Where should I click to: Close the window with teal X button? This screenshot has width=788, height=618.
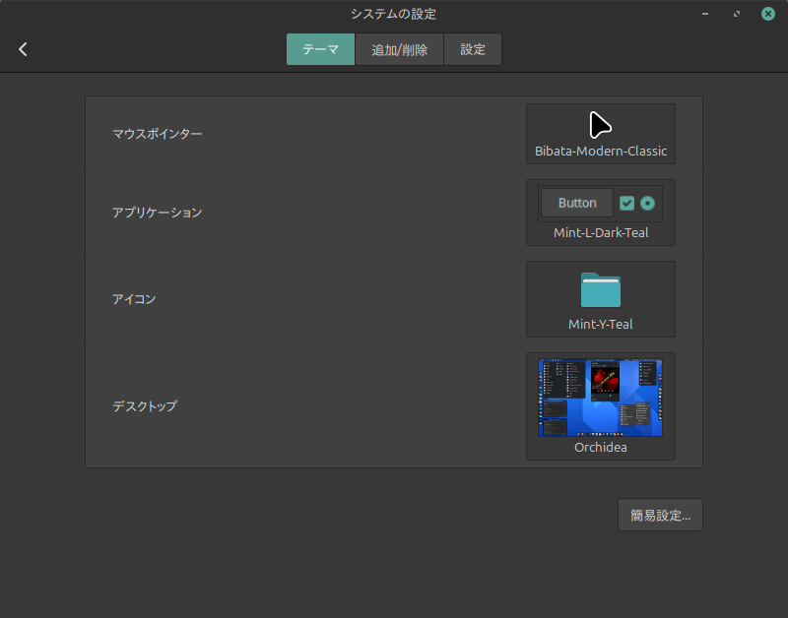[x=767, y=14]
